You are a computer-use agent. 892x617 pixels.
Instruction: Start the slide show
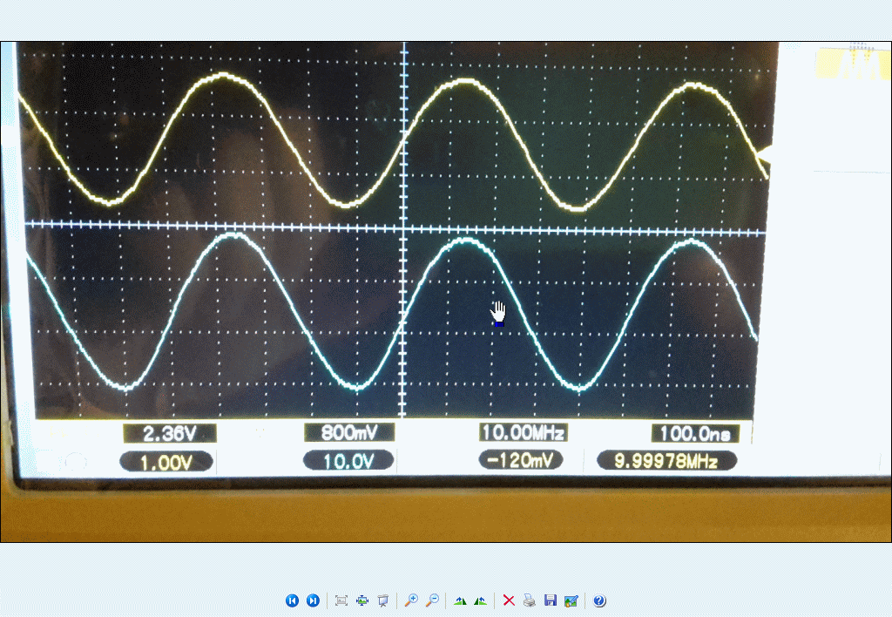(382, 600)
